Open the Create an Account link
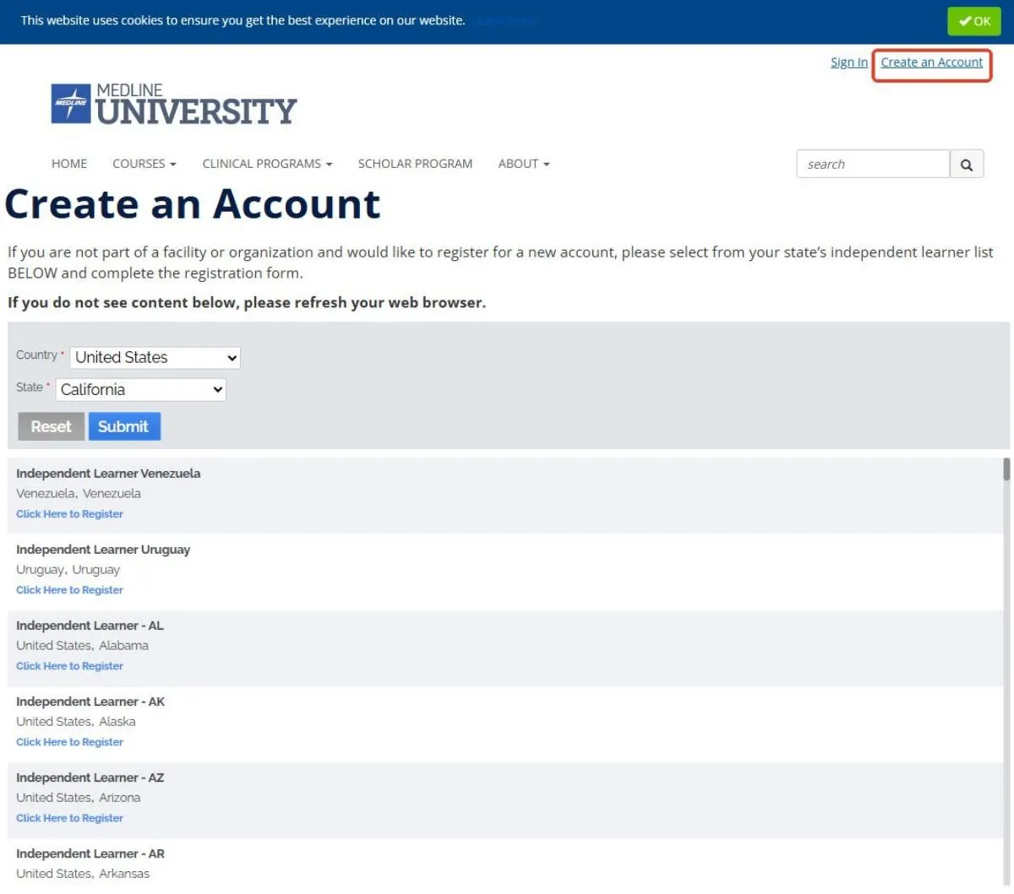 click(932, 62)
